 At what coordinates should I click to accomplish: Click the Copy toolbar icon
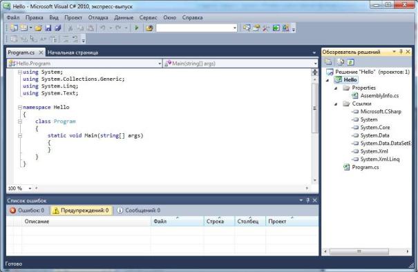[80, 28]
